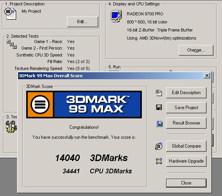Open the Result Browser
This screenshot has width=222, height=196.
coord(186,123)
